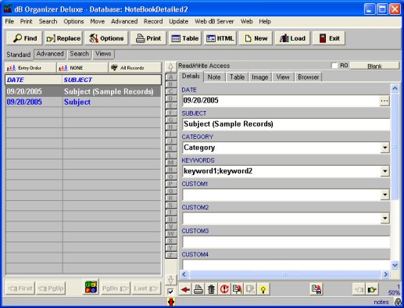Generate HTML using the toolbar button
Image resolution: width=404 pixels, height=308 pixels.
pyautogui.click(x=220, y=38)
